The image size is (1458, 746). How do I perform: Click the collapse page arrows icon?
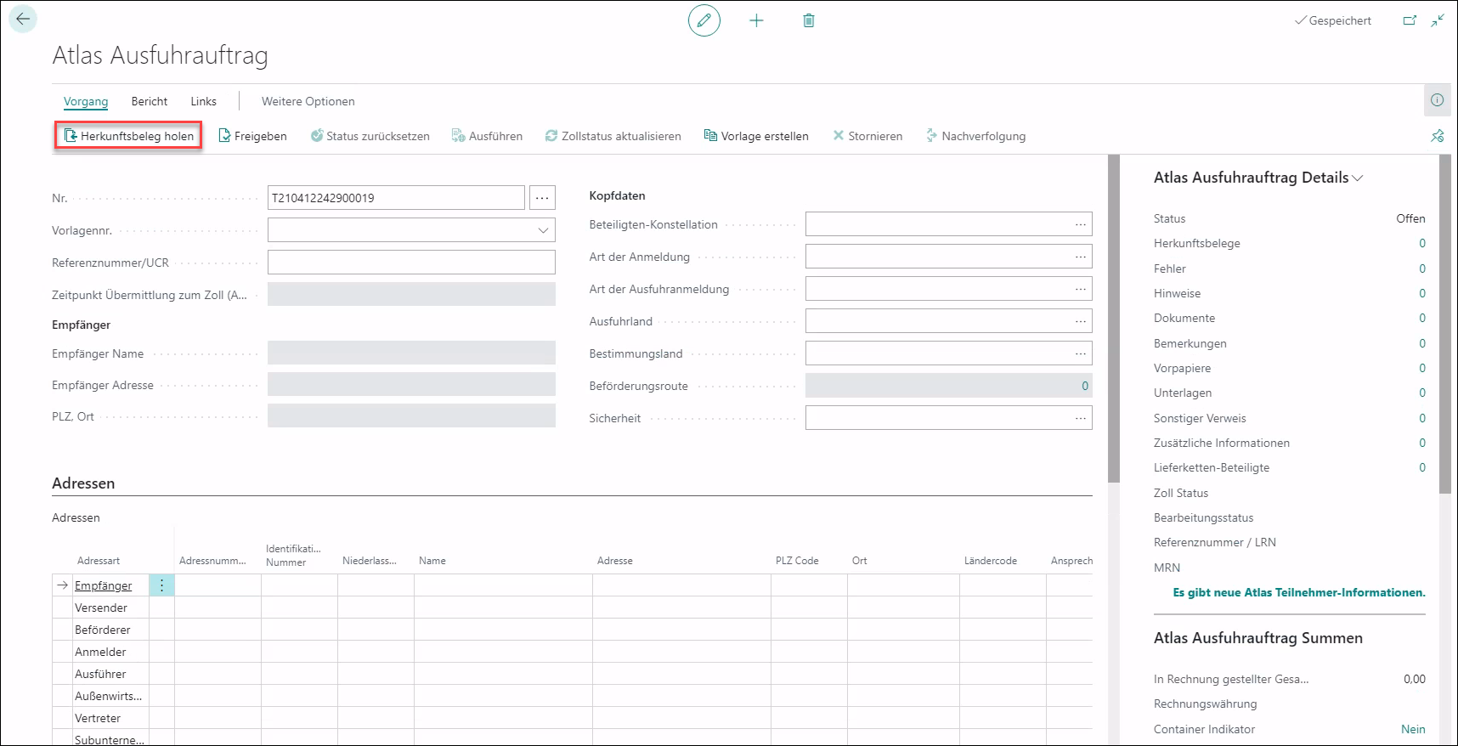[x=1438, y=20]
